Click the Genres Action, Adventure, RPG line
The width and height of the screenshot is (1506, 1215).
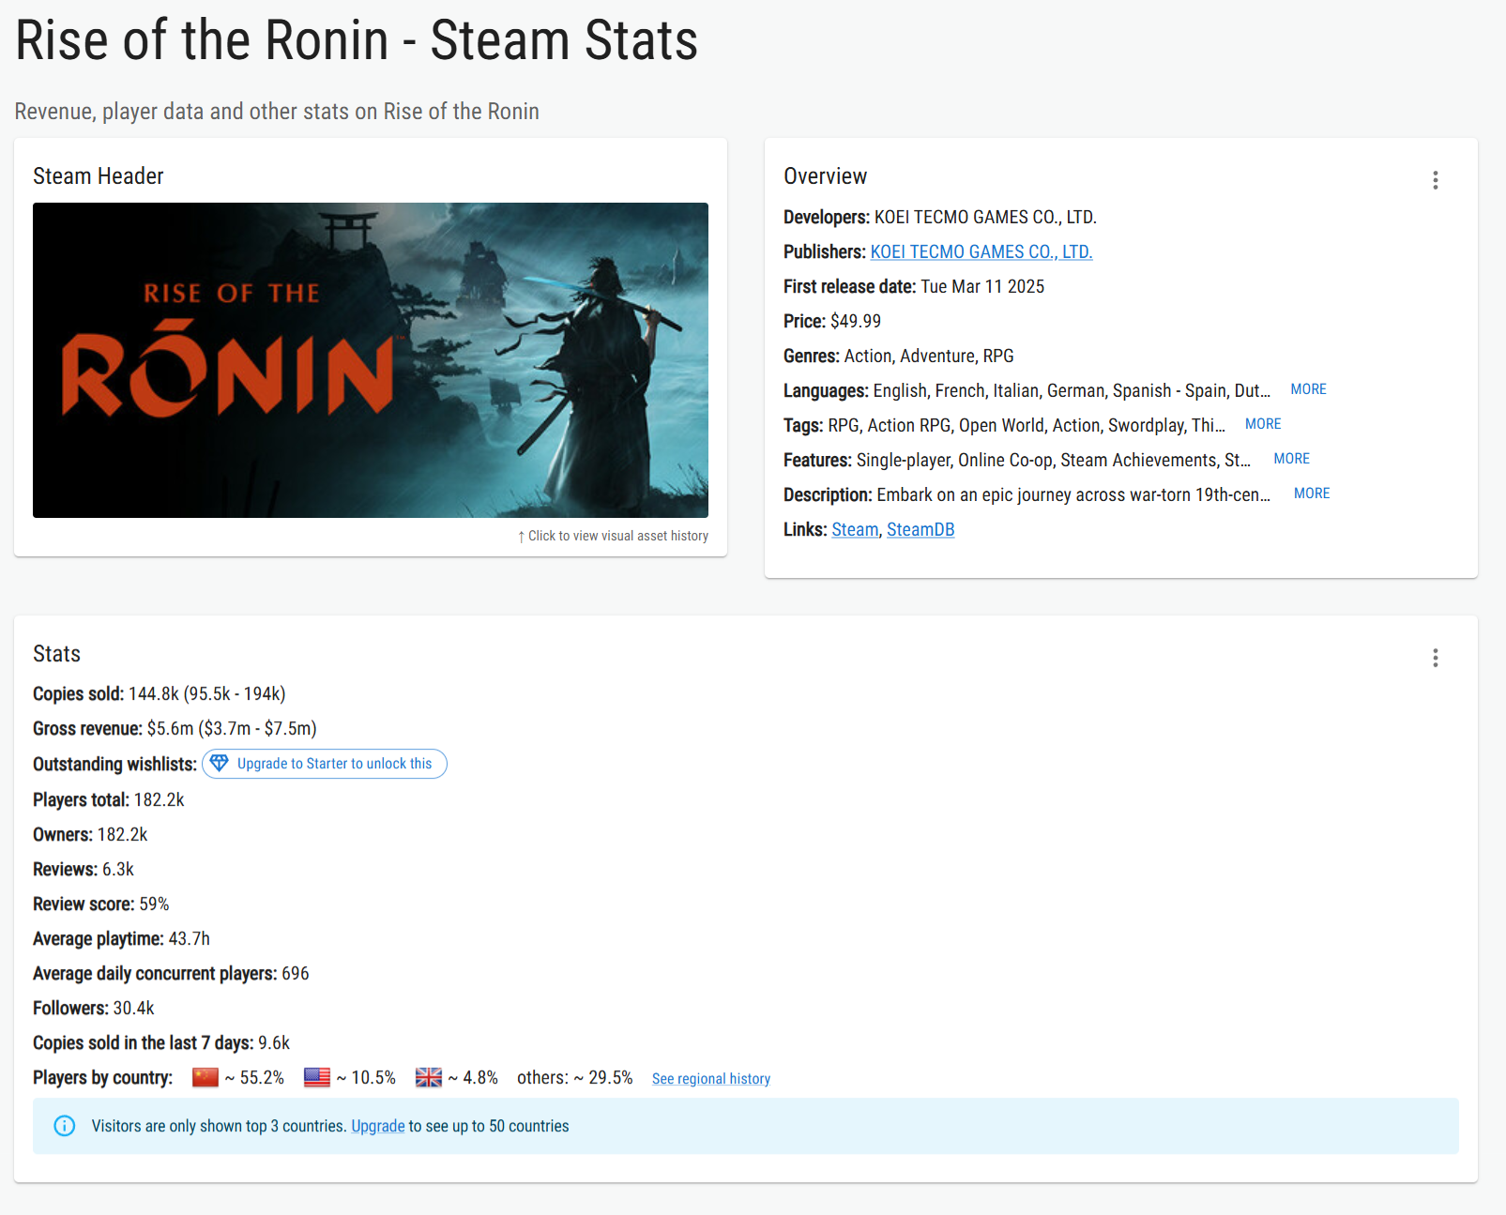click(x=899, y=356)
